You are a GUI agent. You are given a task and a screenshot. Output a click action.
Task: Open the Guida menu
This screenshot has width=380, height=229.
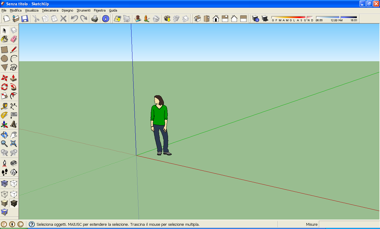(x=113, y=10)
